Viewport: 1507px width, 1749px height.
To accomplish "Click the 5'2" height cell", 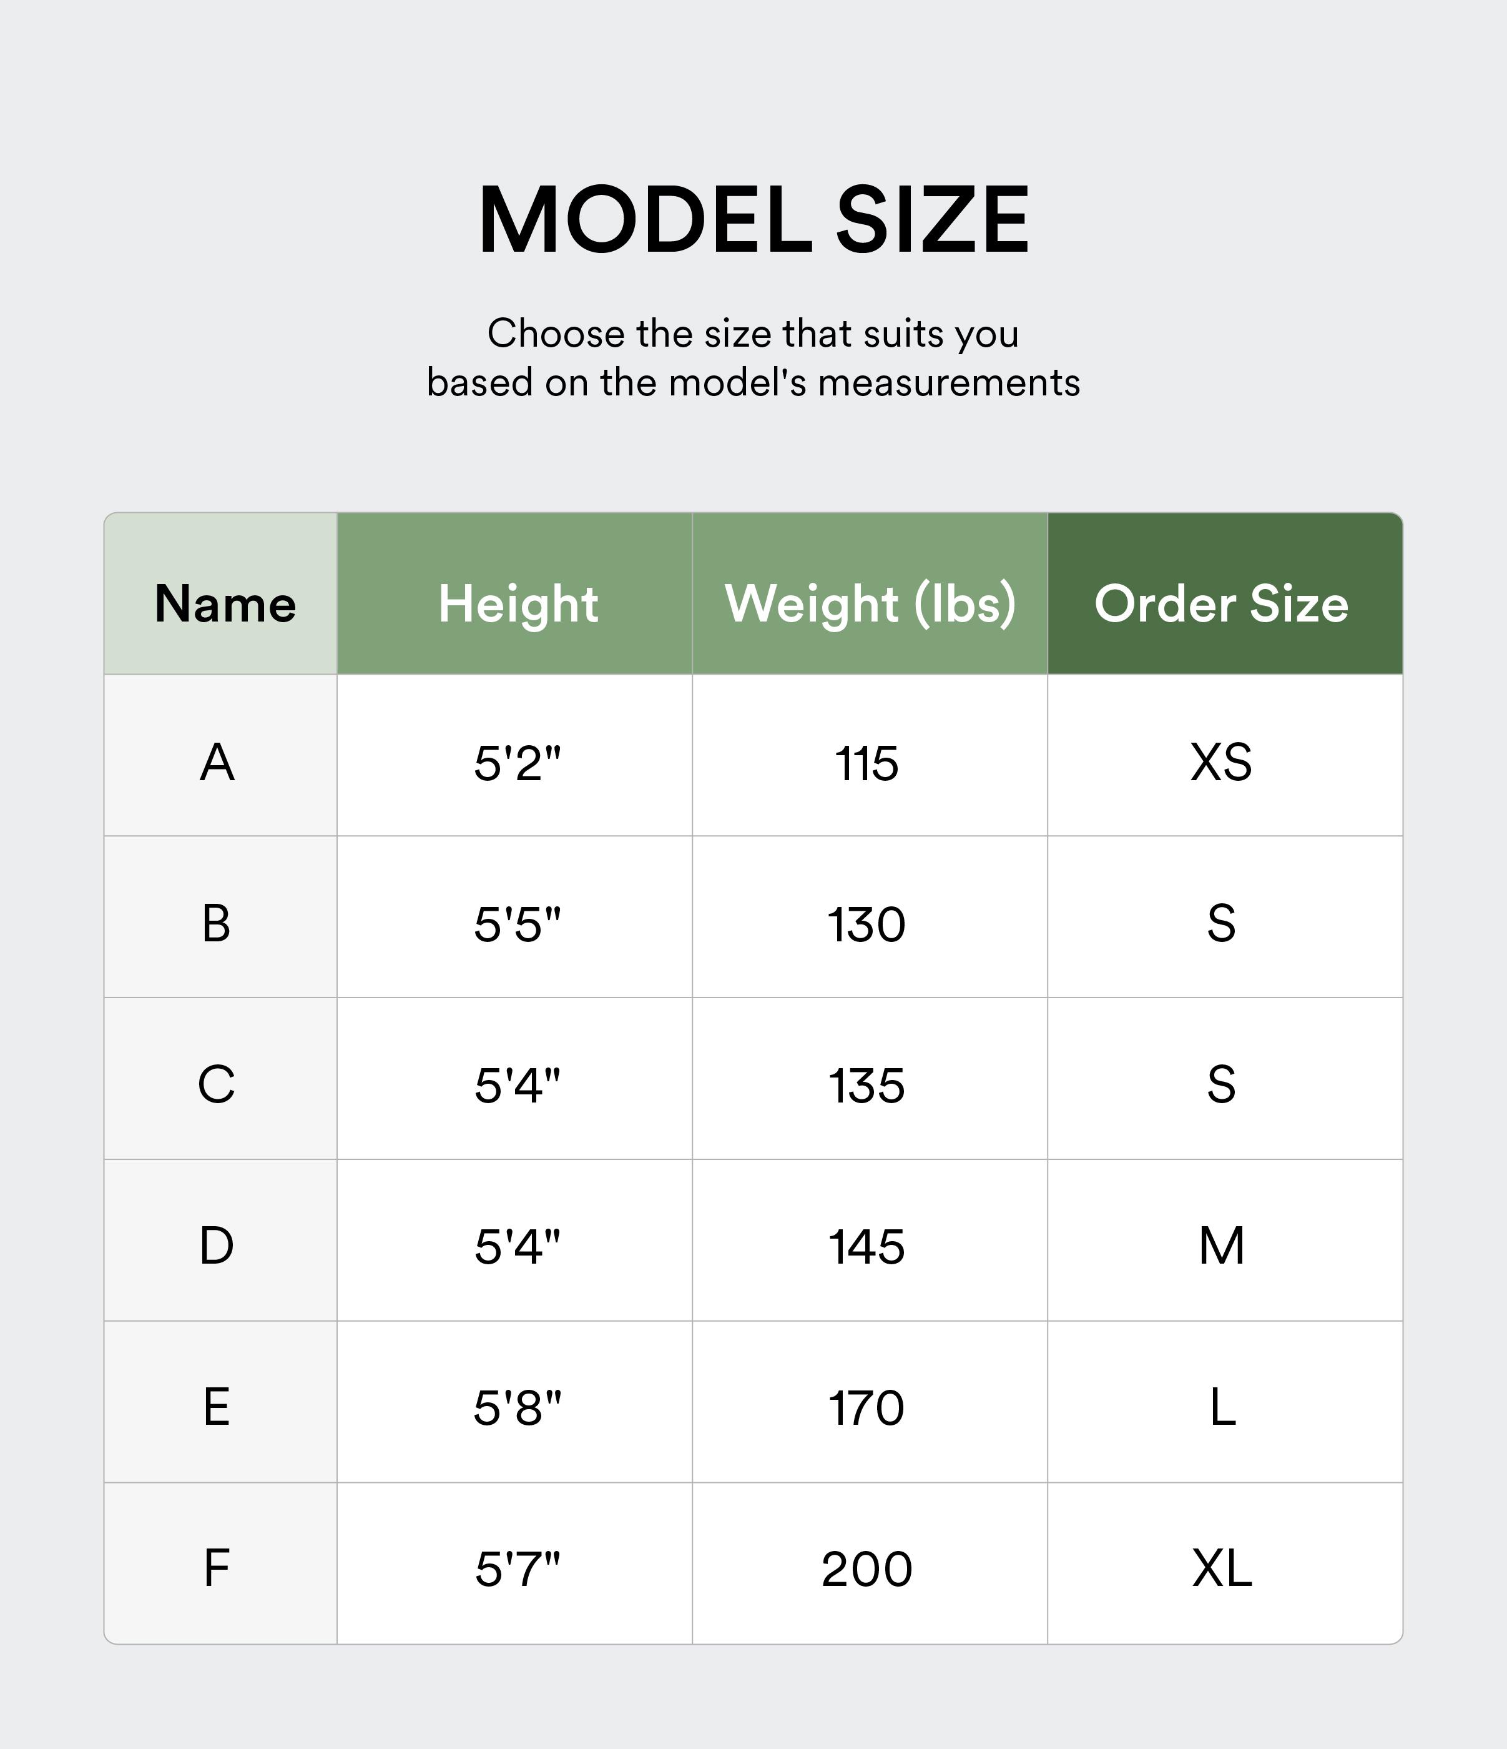I will (x=518, y=762).
